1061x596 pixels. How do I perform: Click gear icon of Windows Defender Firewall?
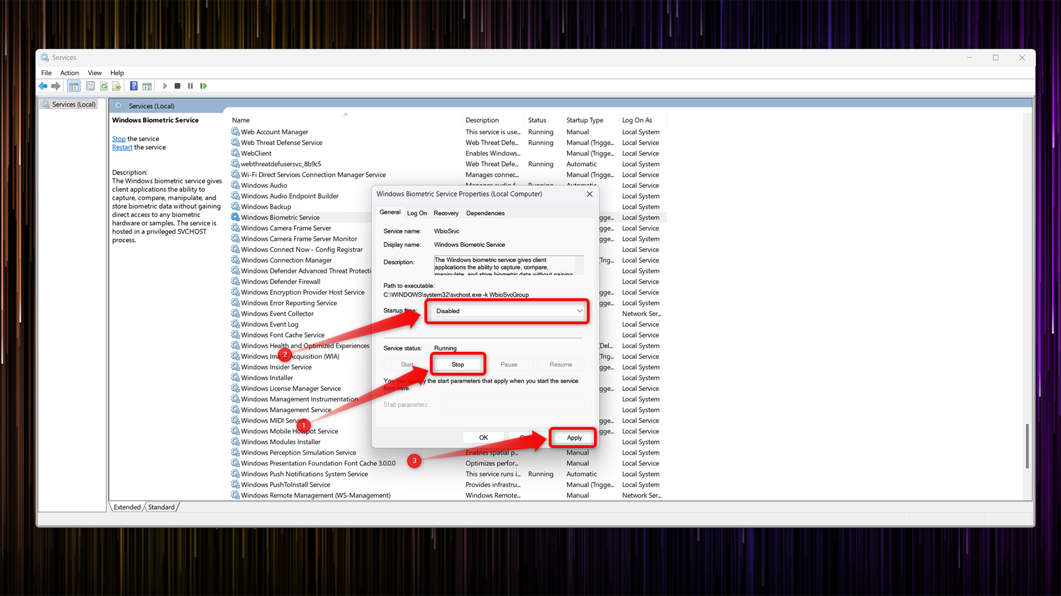[x=235, y=281]
